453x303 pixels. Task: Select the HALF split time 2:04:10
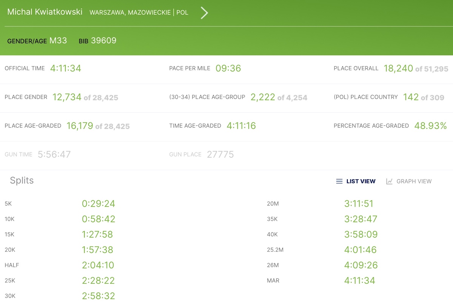click(98, 265)
